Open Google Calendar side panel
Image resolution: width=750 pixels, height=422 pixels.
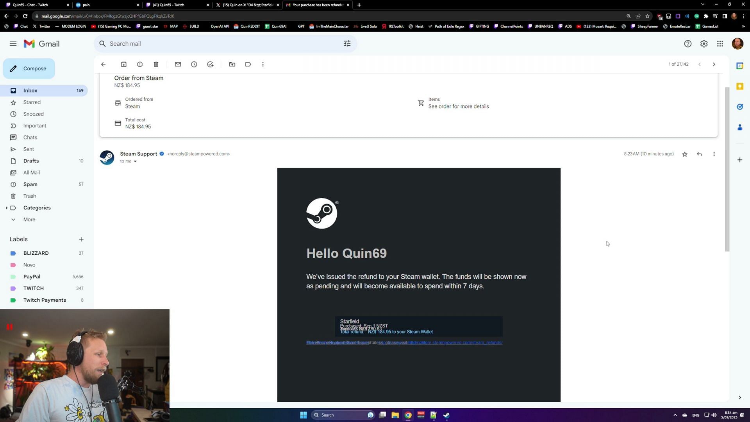coord(739,66)
